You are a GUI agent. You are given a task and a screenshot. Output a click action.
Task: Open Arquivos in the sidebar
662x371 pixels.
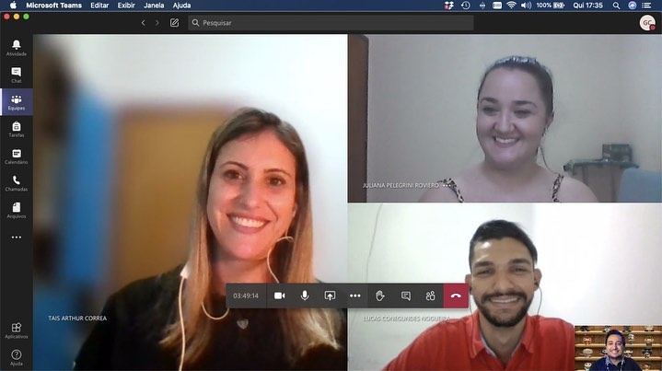tap(16, 210)
